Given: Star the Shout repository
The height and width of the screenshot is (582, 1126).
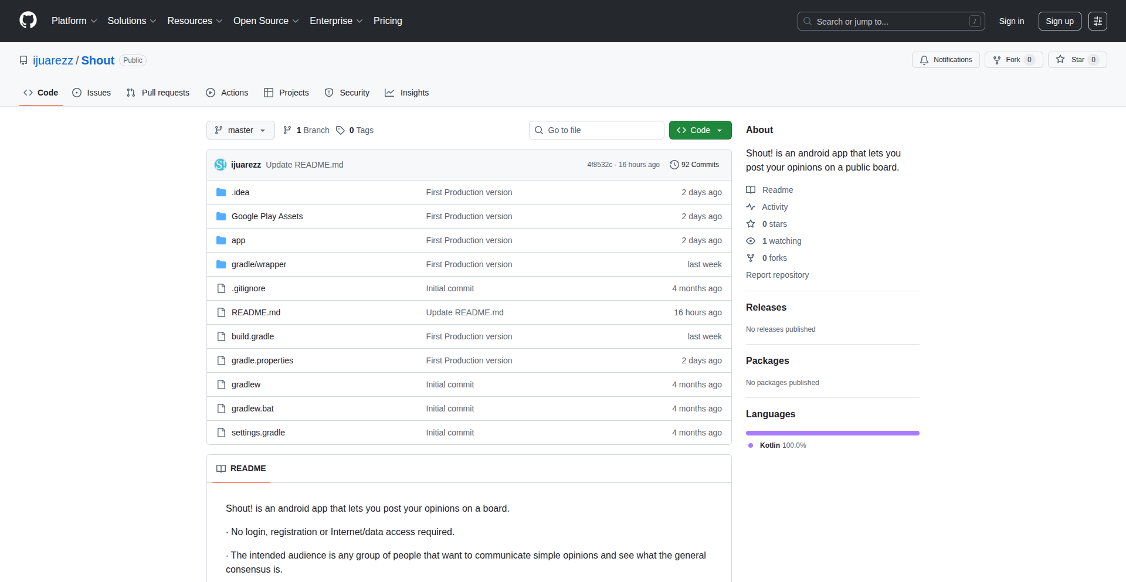Looking at the screenshot, I should click(x=1077, y=60).
